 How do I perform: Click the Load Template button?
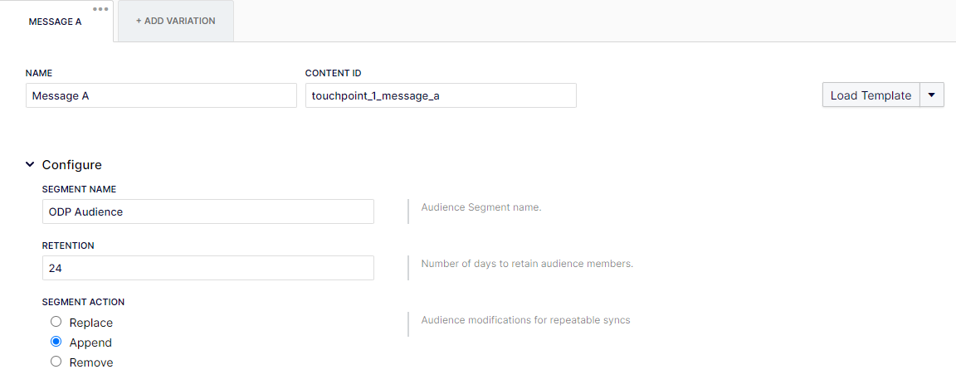pos(871,95)
